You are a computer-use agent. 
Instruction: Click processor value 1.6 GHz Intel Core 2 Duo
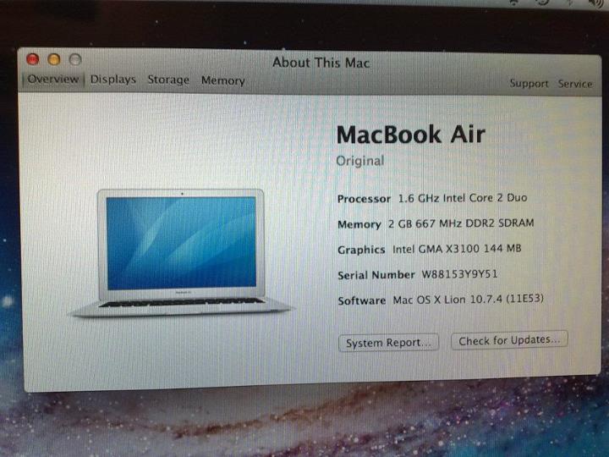463,198
